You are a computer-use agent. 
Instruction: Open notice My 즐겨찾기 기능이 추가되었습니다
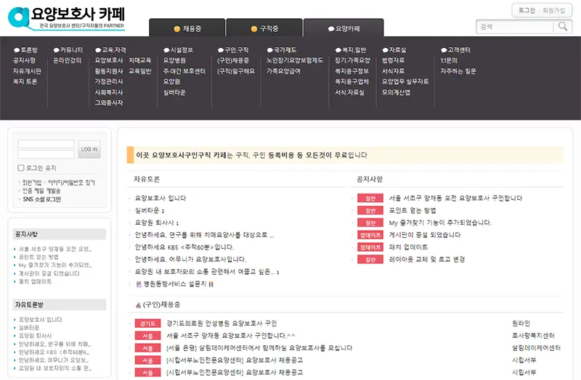440,223
